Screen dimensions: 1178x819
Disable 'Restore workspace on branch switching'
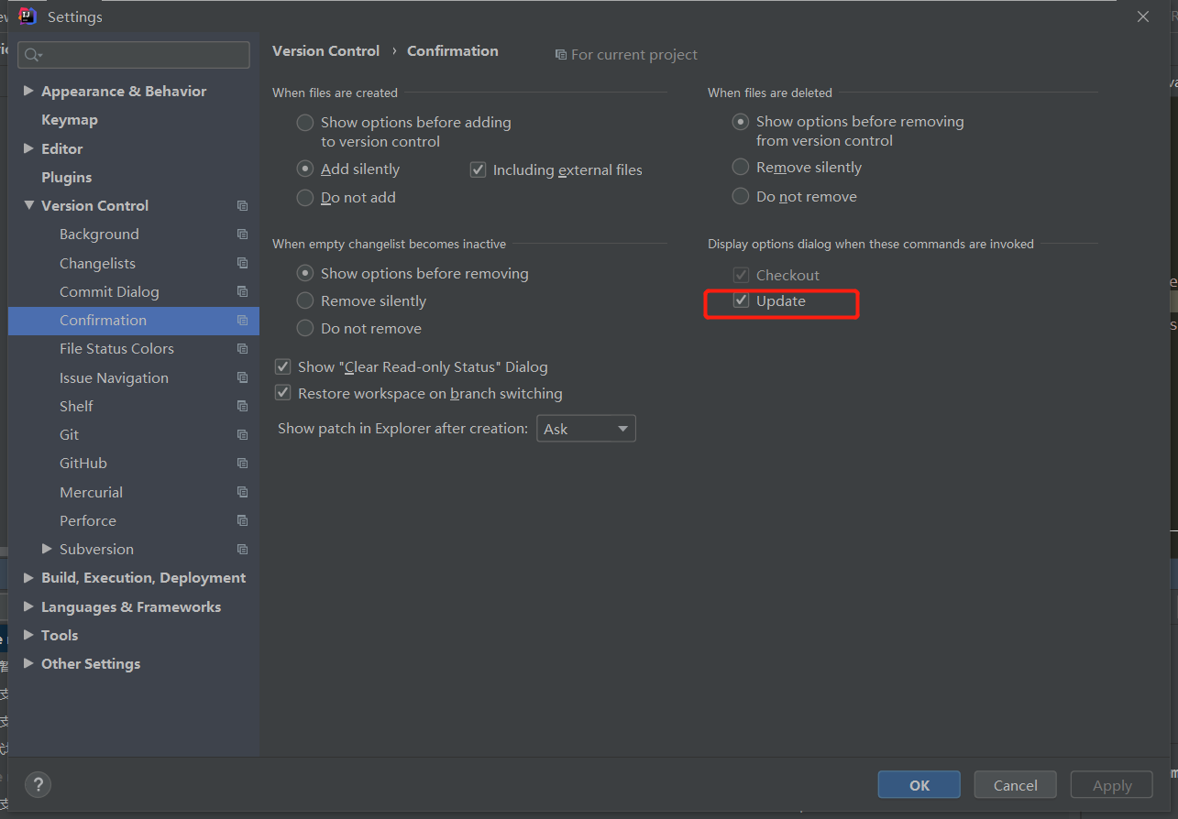283,392
